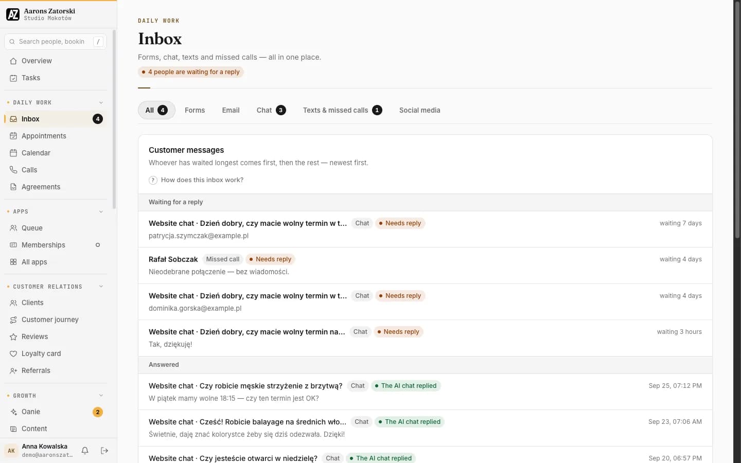Click the Oanie sparkle icon

click(13, 412)
